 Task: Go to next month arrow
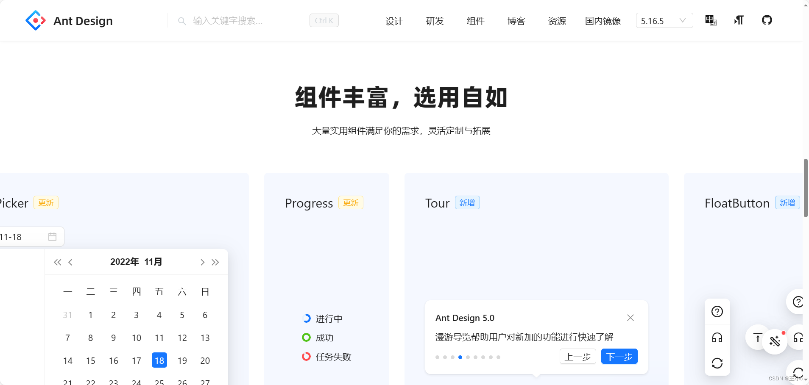pyautogui.click(x=202, y=262)
